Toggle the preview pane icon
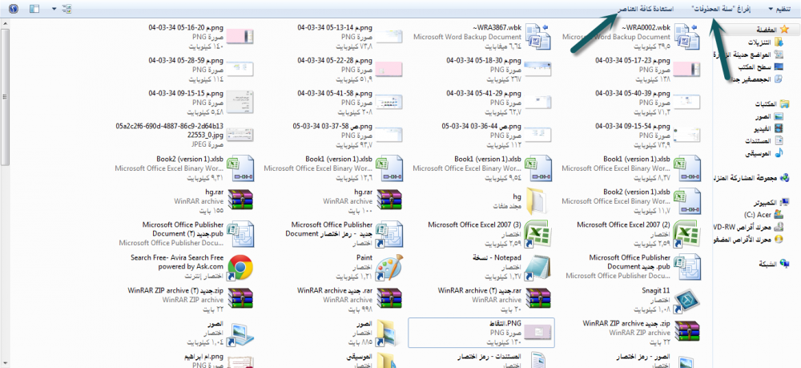 tap(34, 9)
